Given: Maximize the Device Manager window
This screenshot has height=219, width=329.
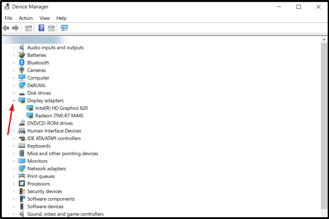Looking at the screenshot, I should coord(299,7).
